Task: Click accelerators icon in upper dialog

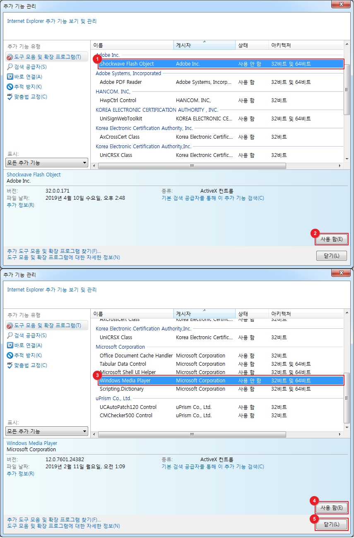Action: tap(10, 77)
